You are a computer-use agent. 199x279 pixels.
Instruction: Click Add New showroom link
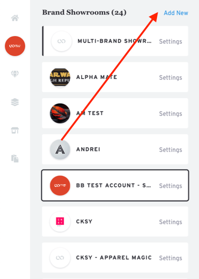click(x=176, y=13)
